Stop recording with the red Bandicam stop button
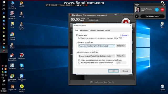 [126, 22]
